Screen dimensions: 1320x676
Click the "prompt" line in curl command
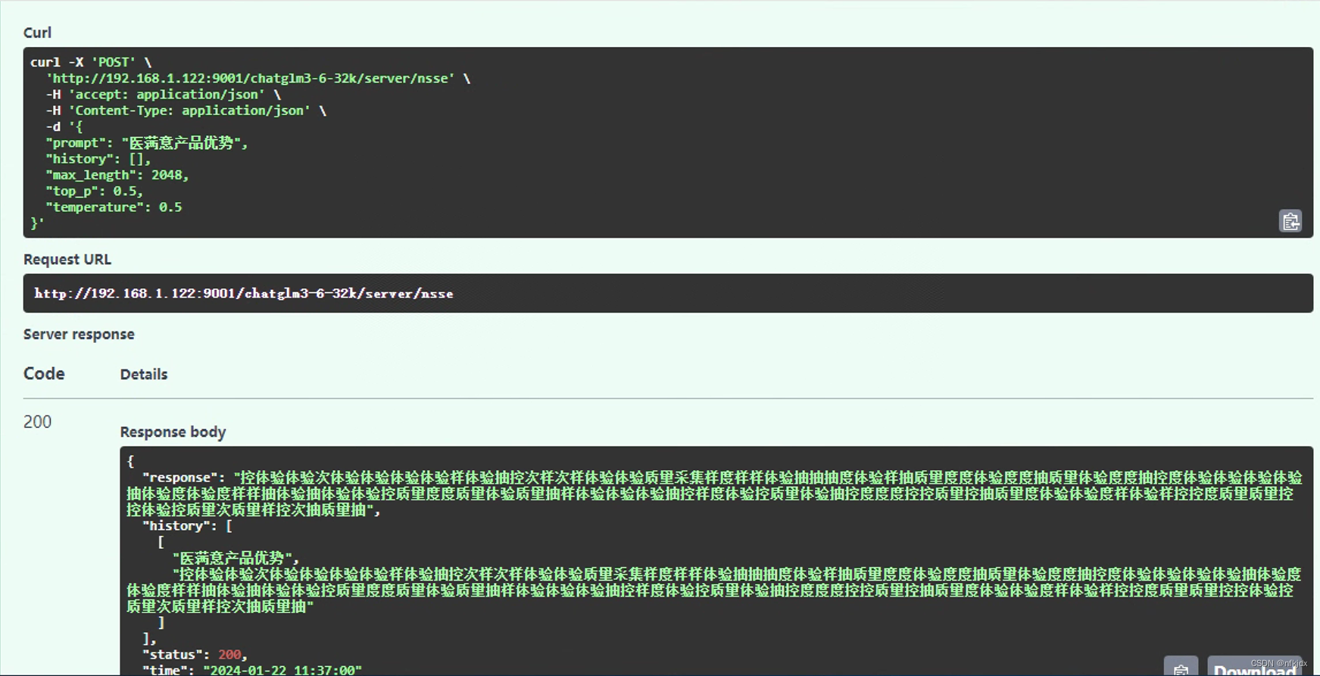click(x=147, y=143)
